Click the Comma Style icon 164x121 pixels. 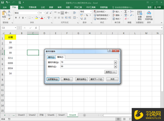tap(90, 15)
